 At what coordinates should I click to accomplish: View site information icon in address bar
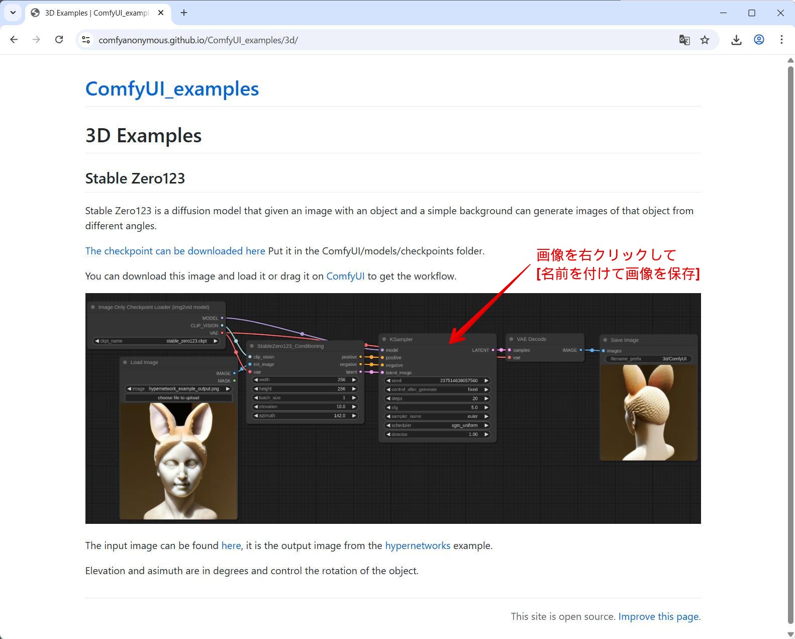click(x=86, y=40)
